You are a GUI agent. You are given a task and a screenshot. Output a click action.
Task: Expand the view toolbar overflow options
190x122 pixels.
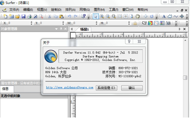pyautogui.click(x=156, y=18)
